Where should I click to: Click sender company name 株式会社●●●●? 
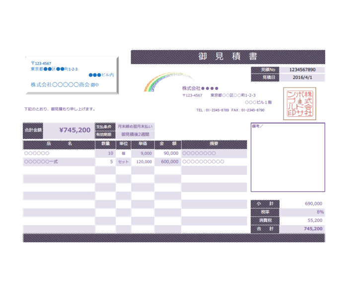200,88
